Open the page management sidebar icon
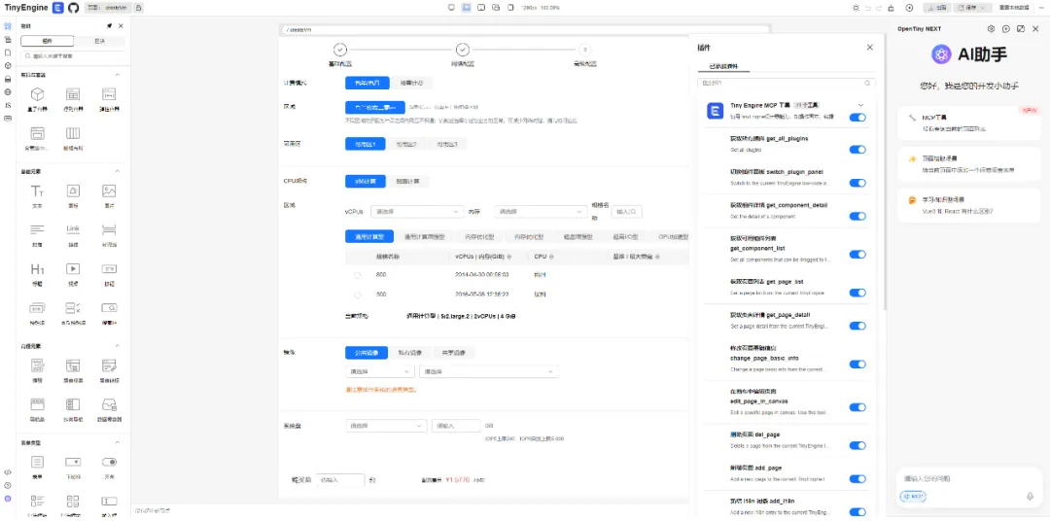Screen dimensions: 1050x521 pyautogui.click(x=8, y=52)
